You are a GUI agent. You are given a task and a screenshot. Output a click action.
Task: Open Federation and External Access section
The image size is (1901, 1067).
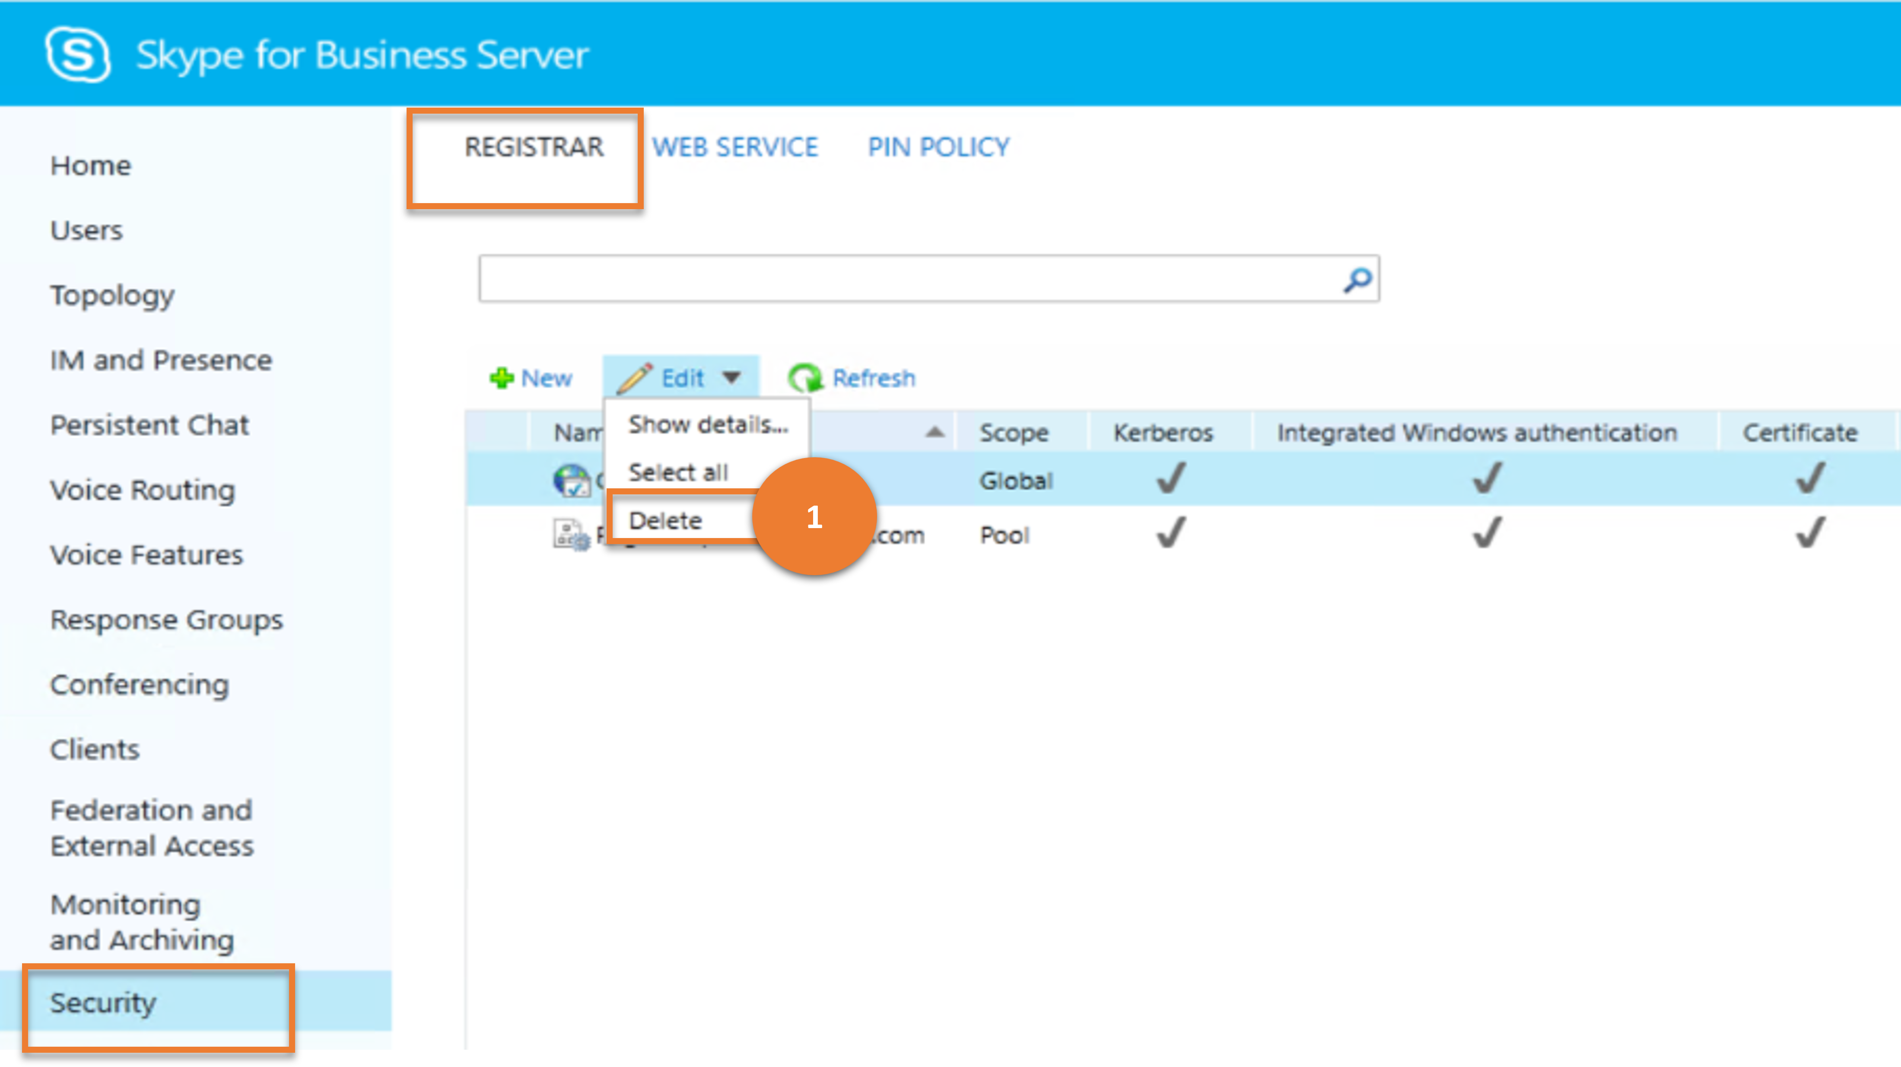[151, 828]
